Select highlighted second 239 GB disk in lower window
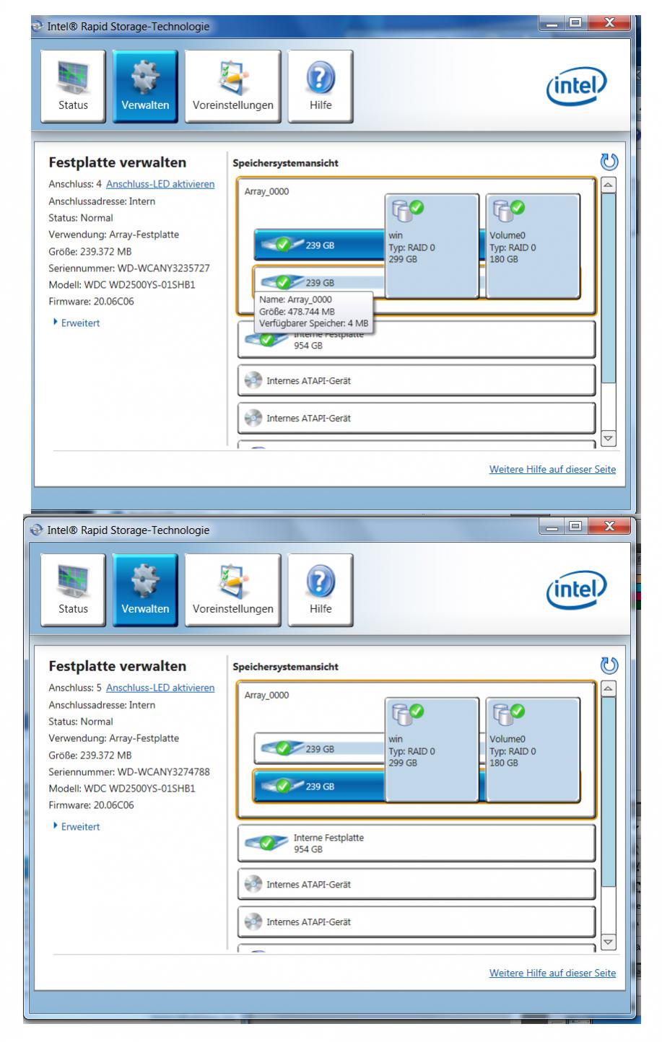 320,786
